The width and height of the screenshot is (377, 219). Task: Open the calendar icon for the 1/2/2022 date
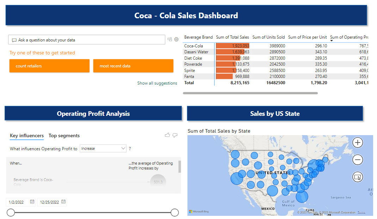pyautogui.click(x=32, y=202)
